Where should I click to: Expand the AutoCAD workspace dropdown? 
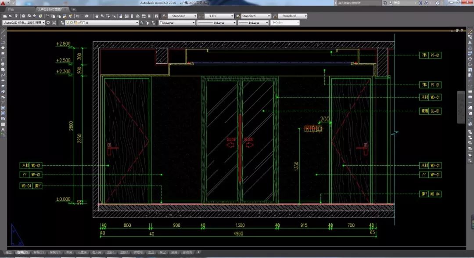[43, 22]
